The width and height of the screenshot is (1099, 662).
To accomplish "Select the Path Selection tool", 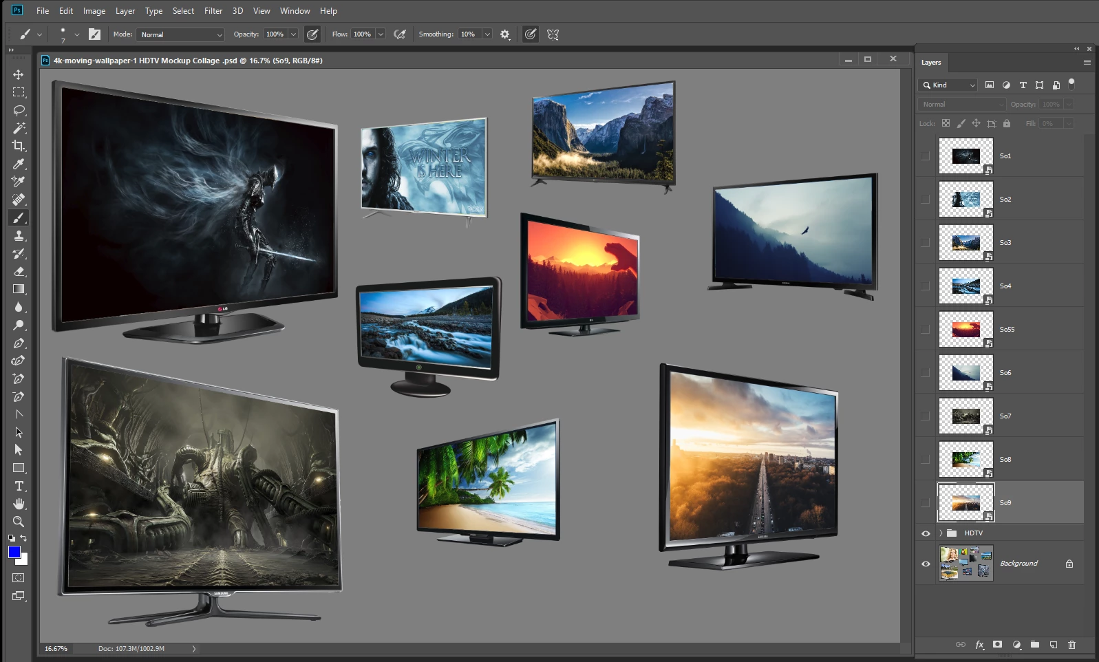I will coord(19,432).
